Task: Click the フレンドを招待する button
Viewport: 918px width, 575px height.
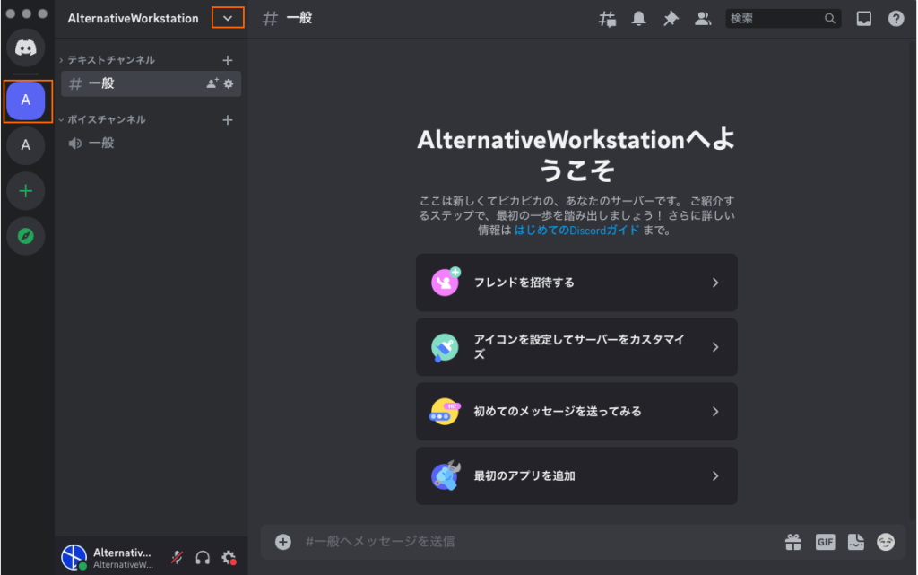Action: point(576,283)
